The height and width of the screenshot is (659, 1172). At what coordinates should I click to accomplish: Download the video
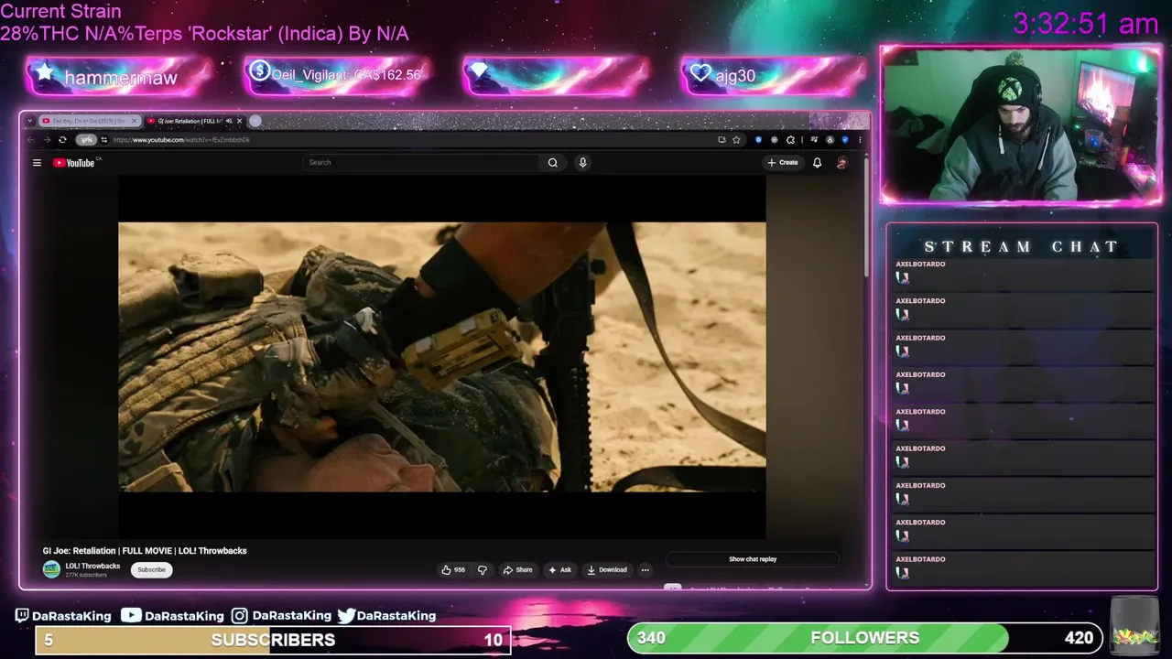coord(607,570)
